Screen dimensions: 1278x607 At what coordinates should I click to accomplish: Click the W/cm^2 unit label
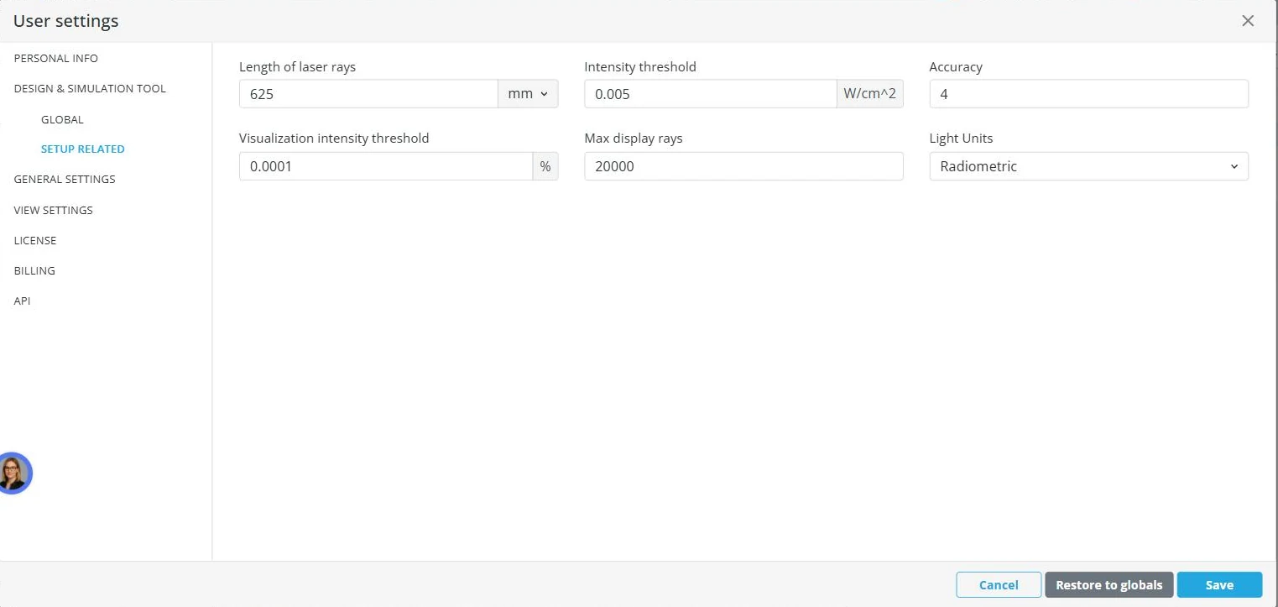click(x=870, y=94)
